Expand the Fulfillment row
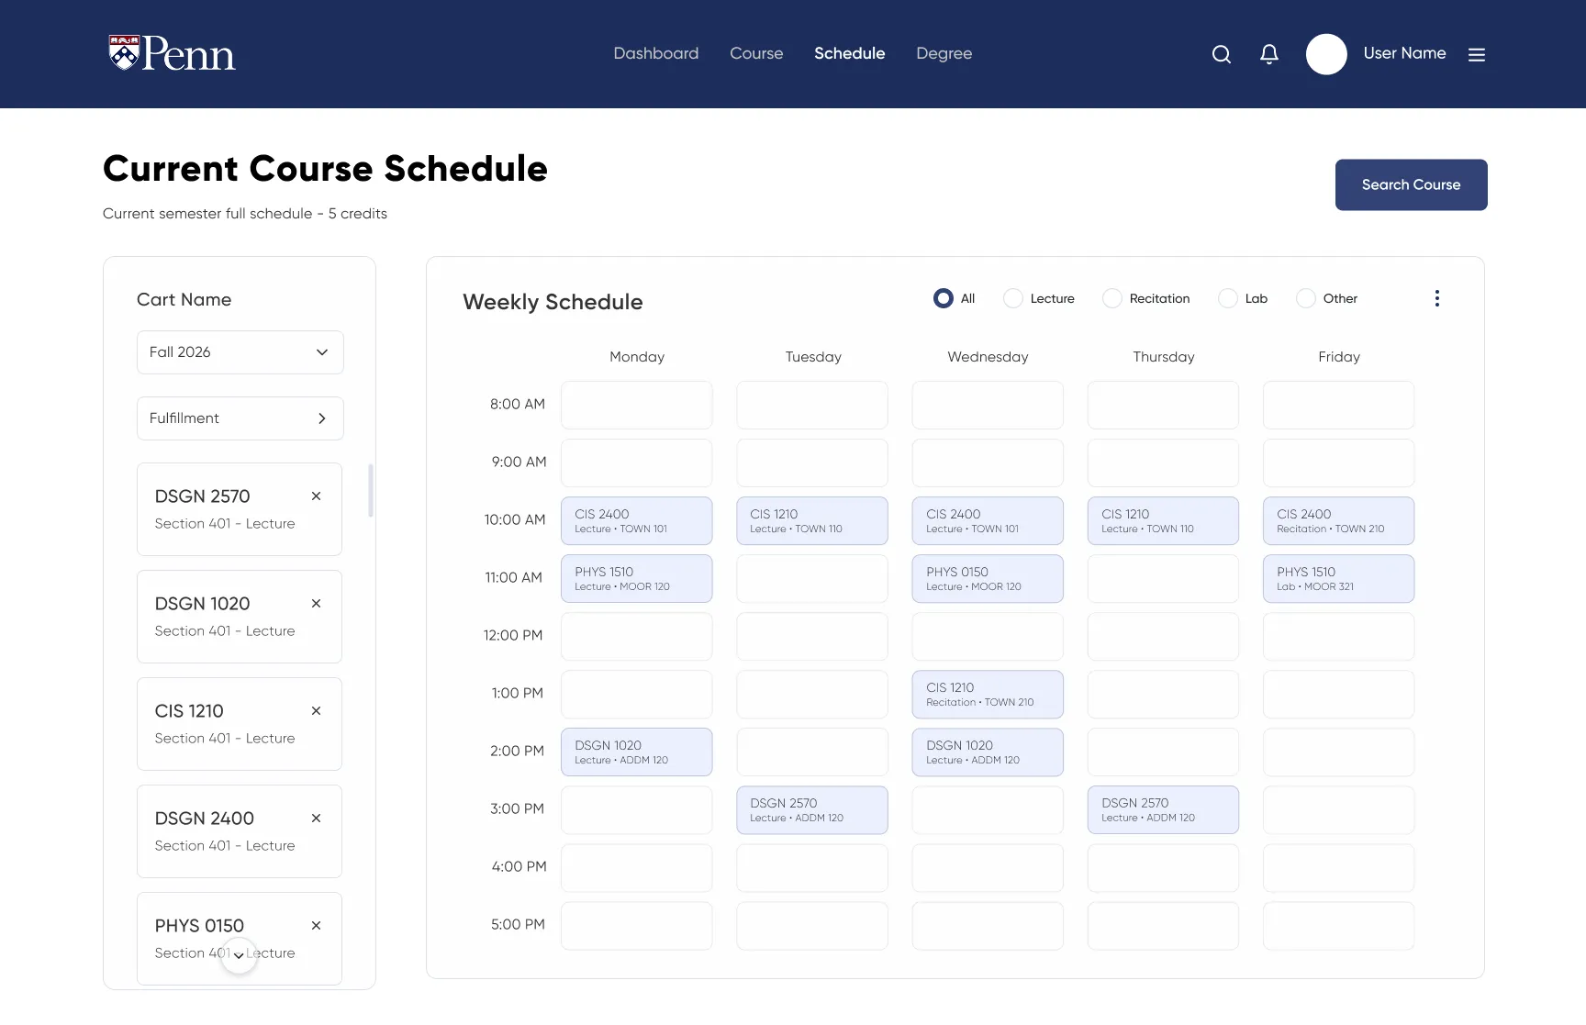Image resolution: width=1586 pixels, height=1025 pixels. (240, 418)
